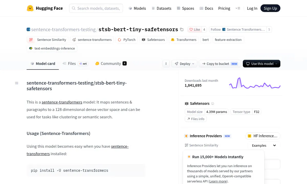Open the table of contents icon

tap(17, 83)
